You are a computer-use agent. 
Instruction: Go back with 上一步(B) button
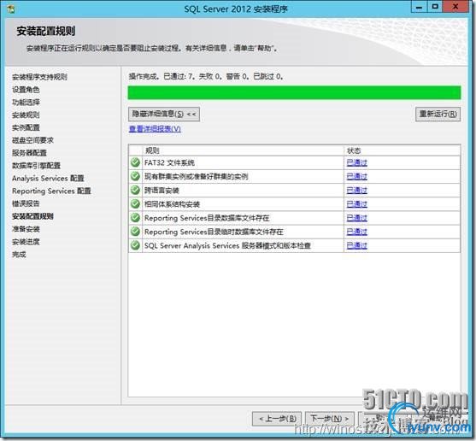click(277, 419)
